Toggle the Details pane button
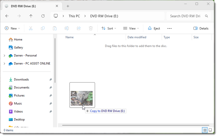 click(x=201, y=28)
